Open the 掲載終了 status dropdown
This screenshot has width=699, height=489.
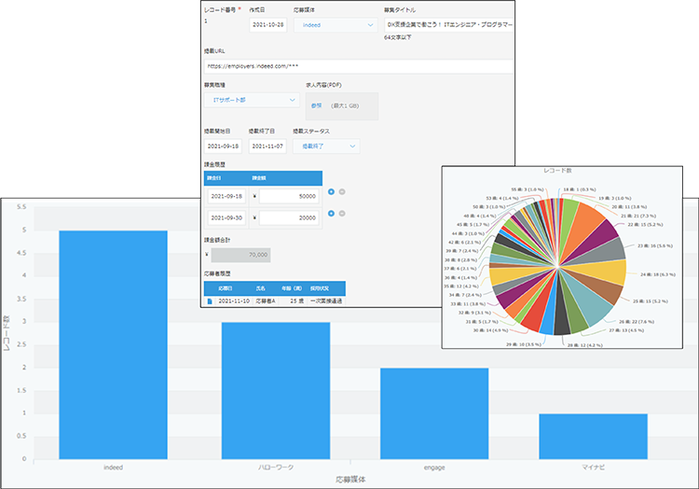(x=326, y=147)
